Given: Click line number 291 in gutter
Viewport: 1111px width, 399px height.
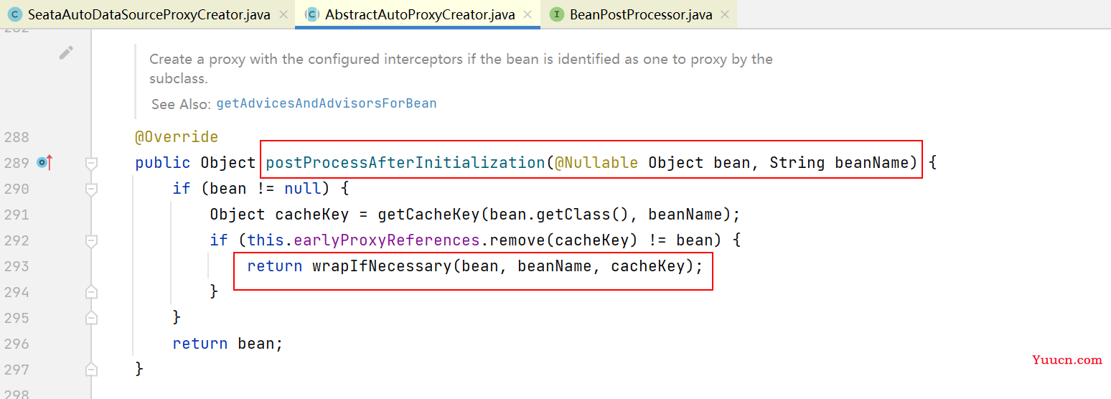Looking at the screenshot, I should click(x=17, y=215).
